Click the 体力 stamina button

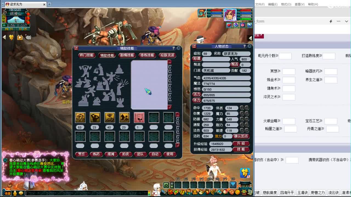(x=197, y=100)
